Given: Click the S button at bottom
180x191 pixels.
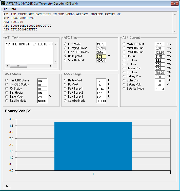Looking at the screenshot, I should pos(7,186).
